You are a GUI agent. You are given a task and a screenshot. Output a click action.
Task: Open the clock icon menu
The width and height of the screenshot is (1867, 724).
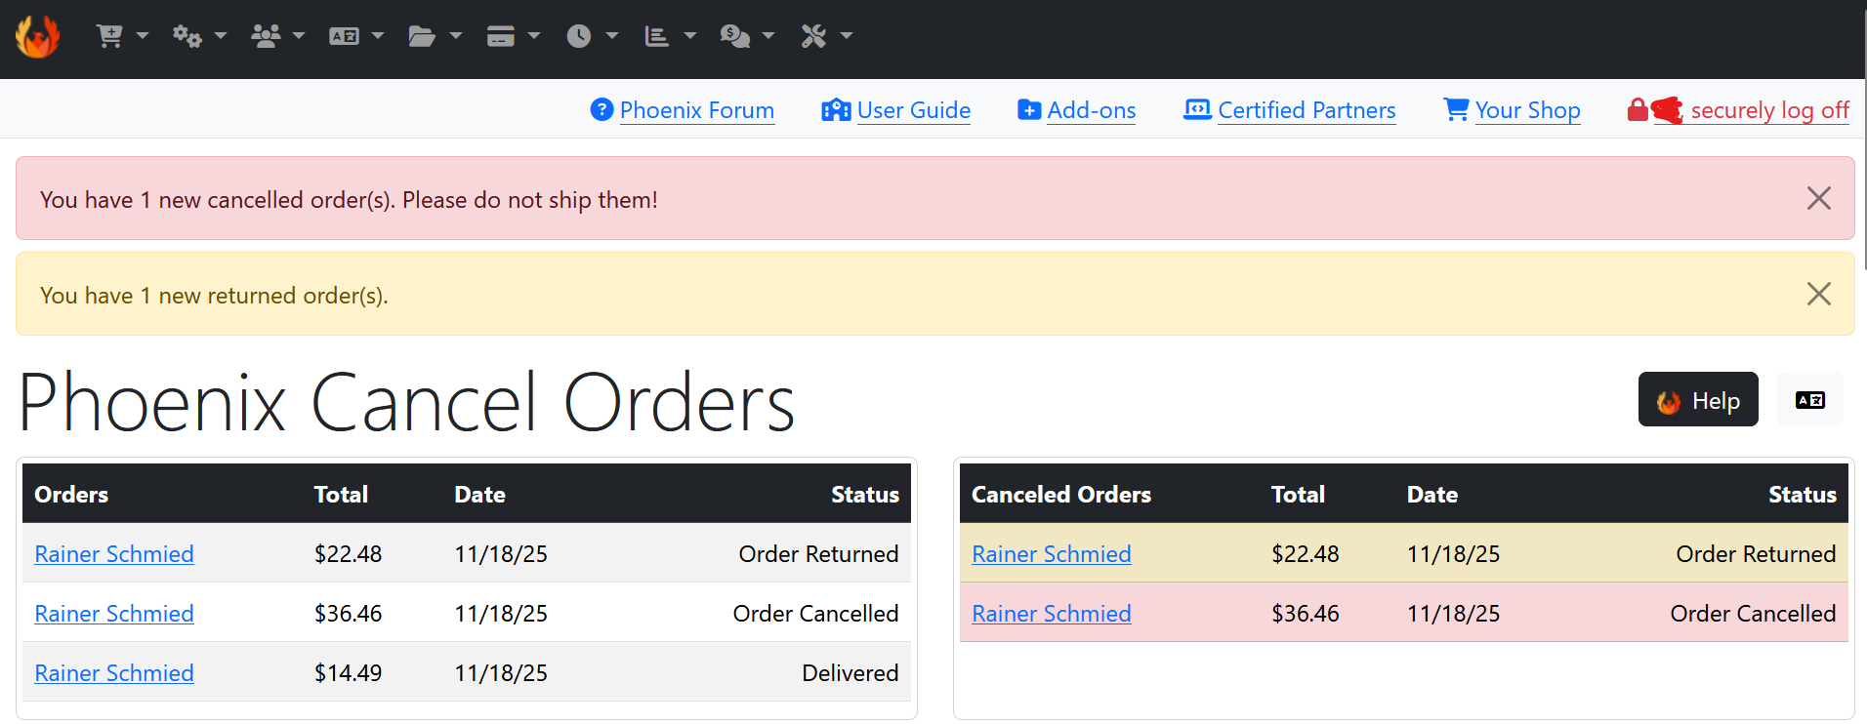click(592, 36)
